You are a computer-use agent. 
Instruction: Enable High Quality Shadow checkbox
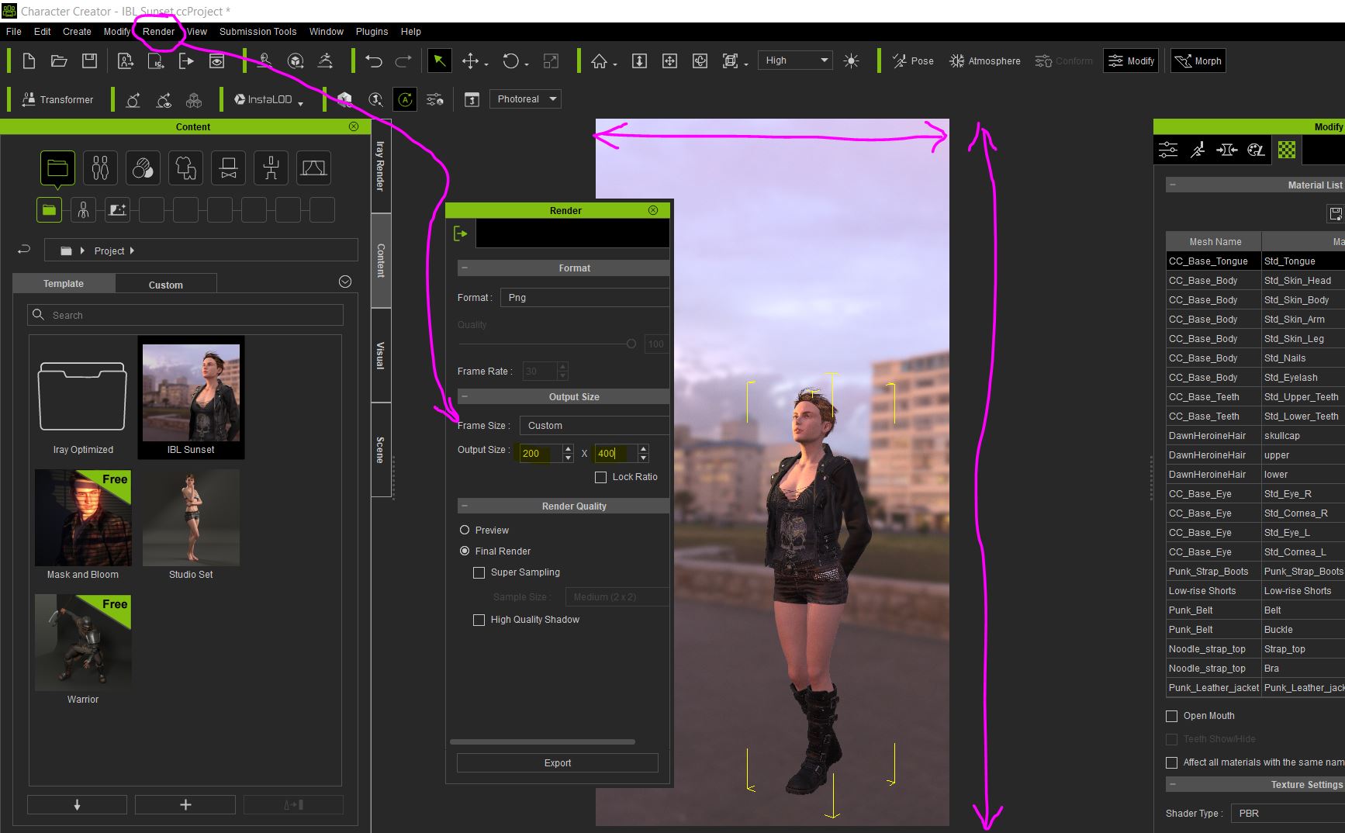pos(479,620)
